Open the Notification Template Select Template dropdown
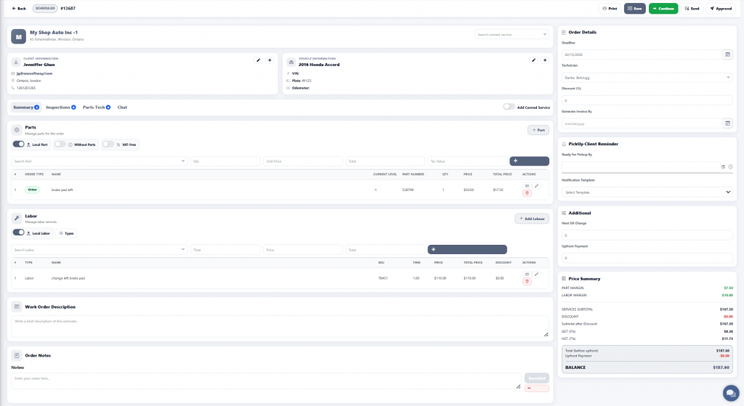 [x=647, y=192]
